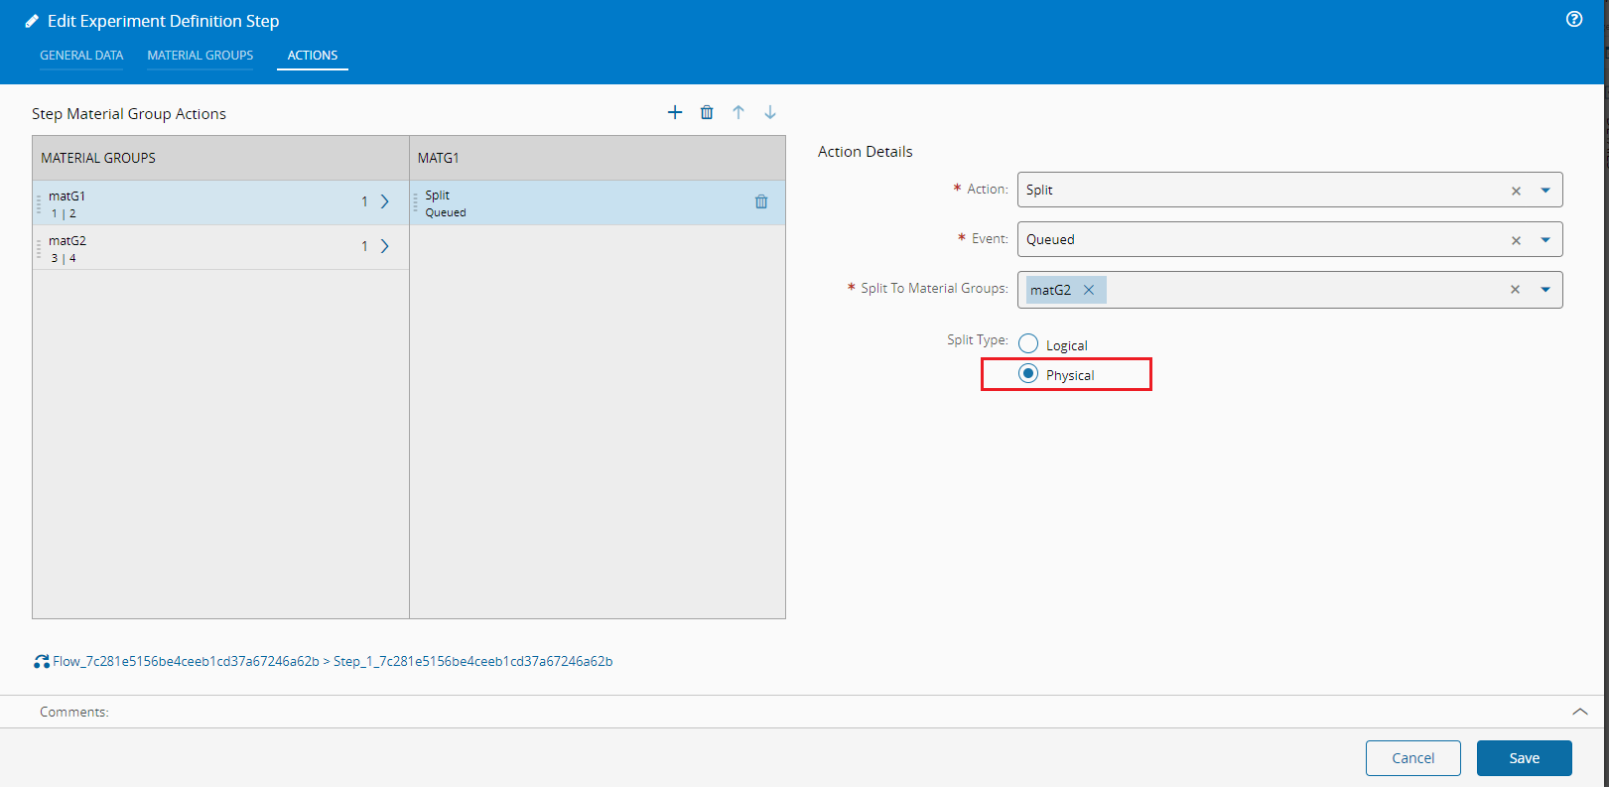The width and height of the screenshot is (1609, 787).
Task: Open the Flow_7c281e5156be4ceeb1cd37a67246a62b breadcrumb link
Action: click(187, 662)
